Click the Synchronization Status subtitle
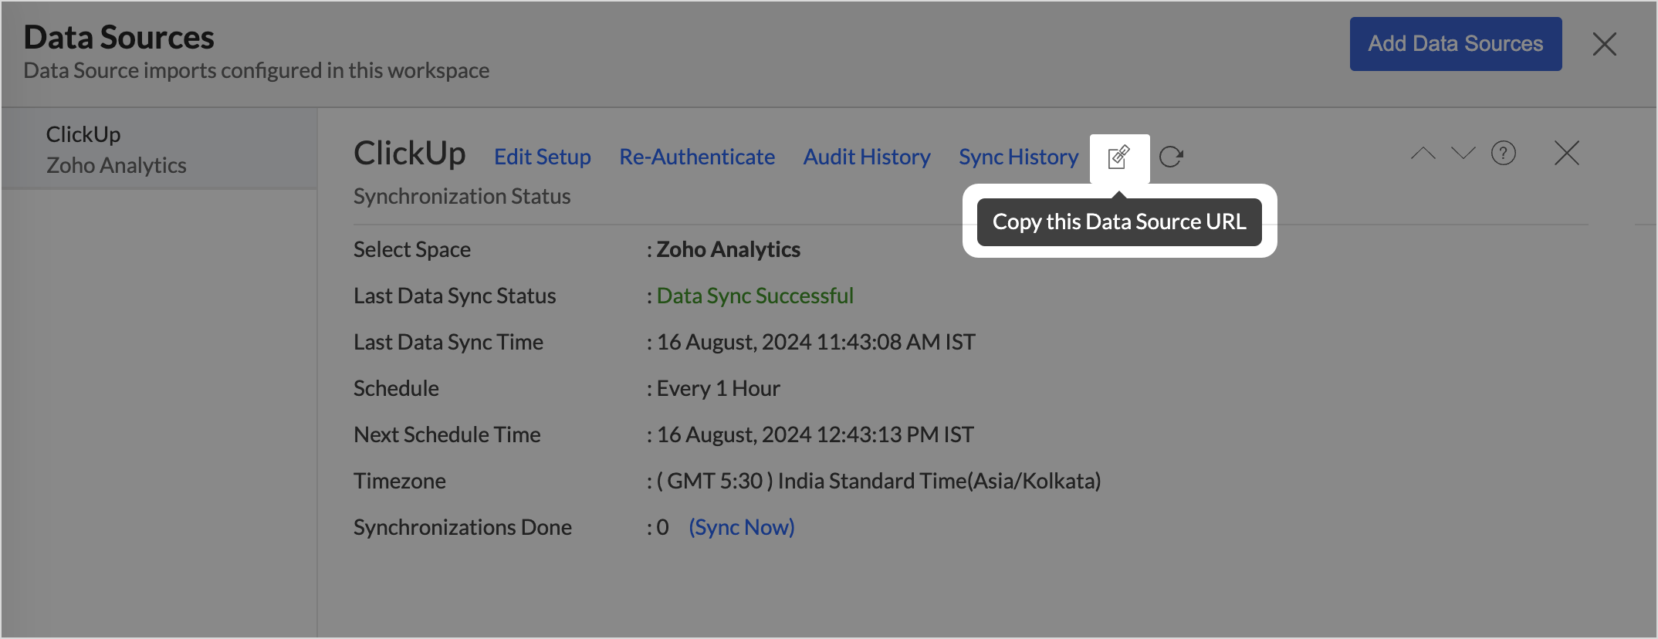The width and height of the screenshot is (1658, 639). point(462,196)
